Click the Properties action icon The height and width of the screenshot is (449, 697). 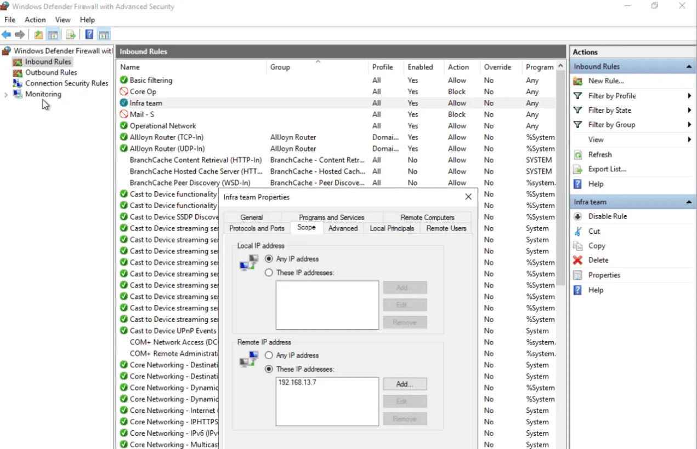click(x=577, y=275)
